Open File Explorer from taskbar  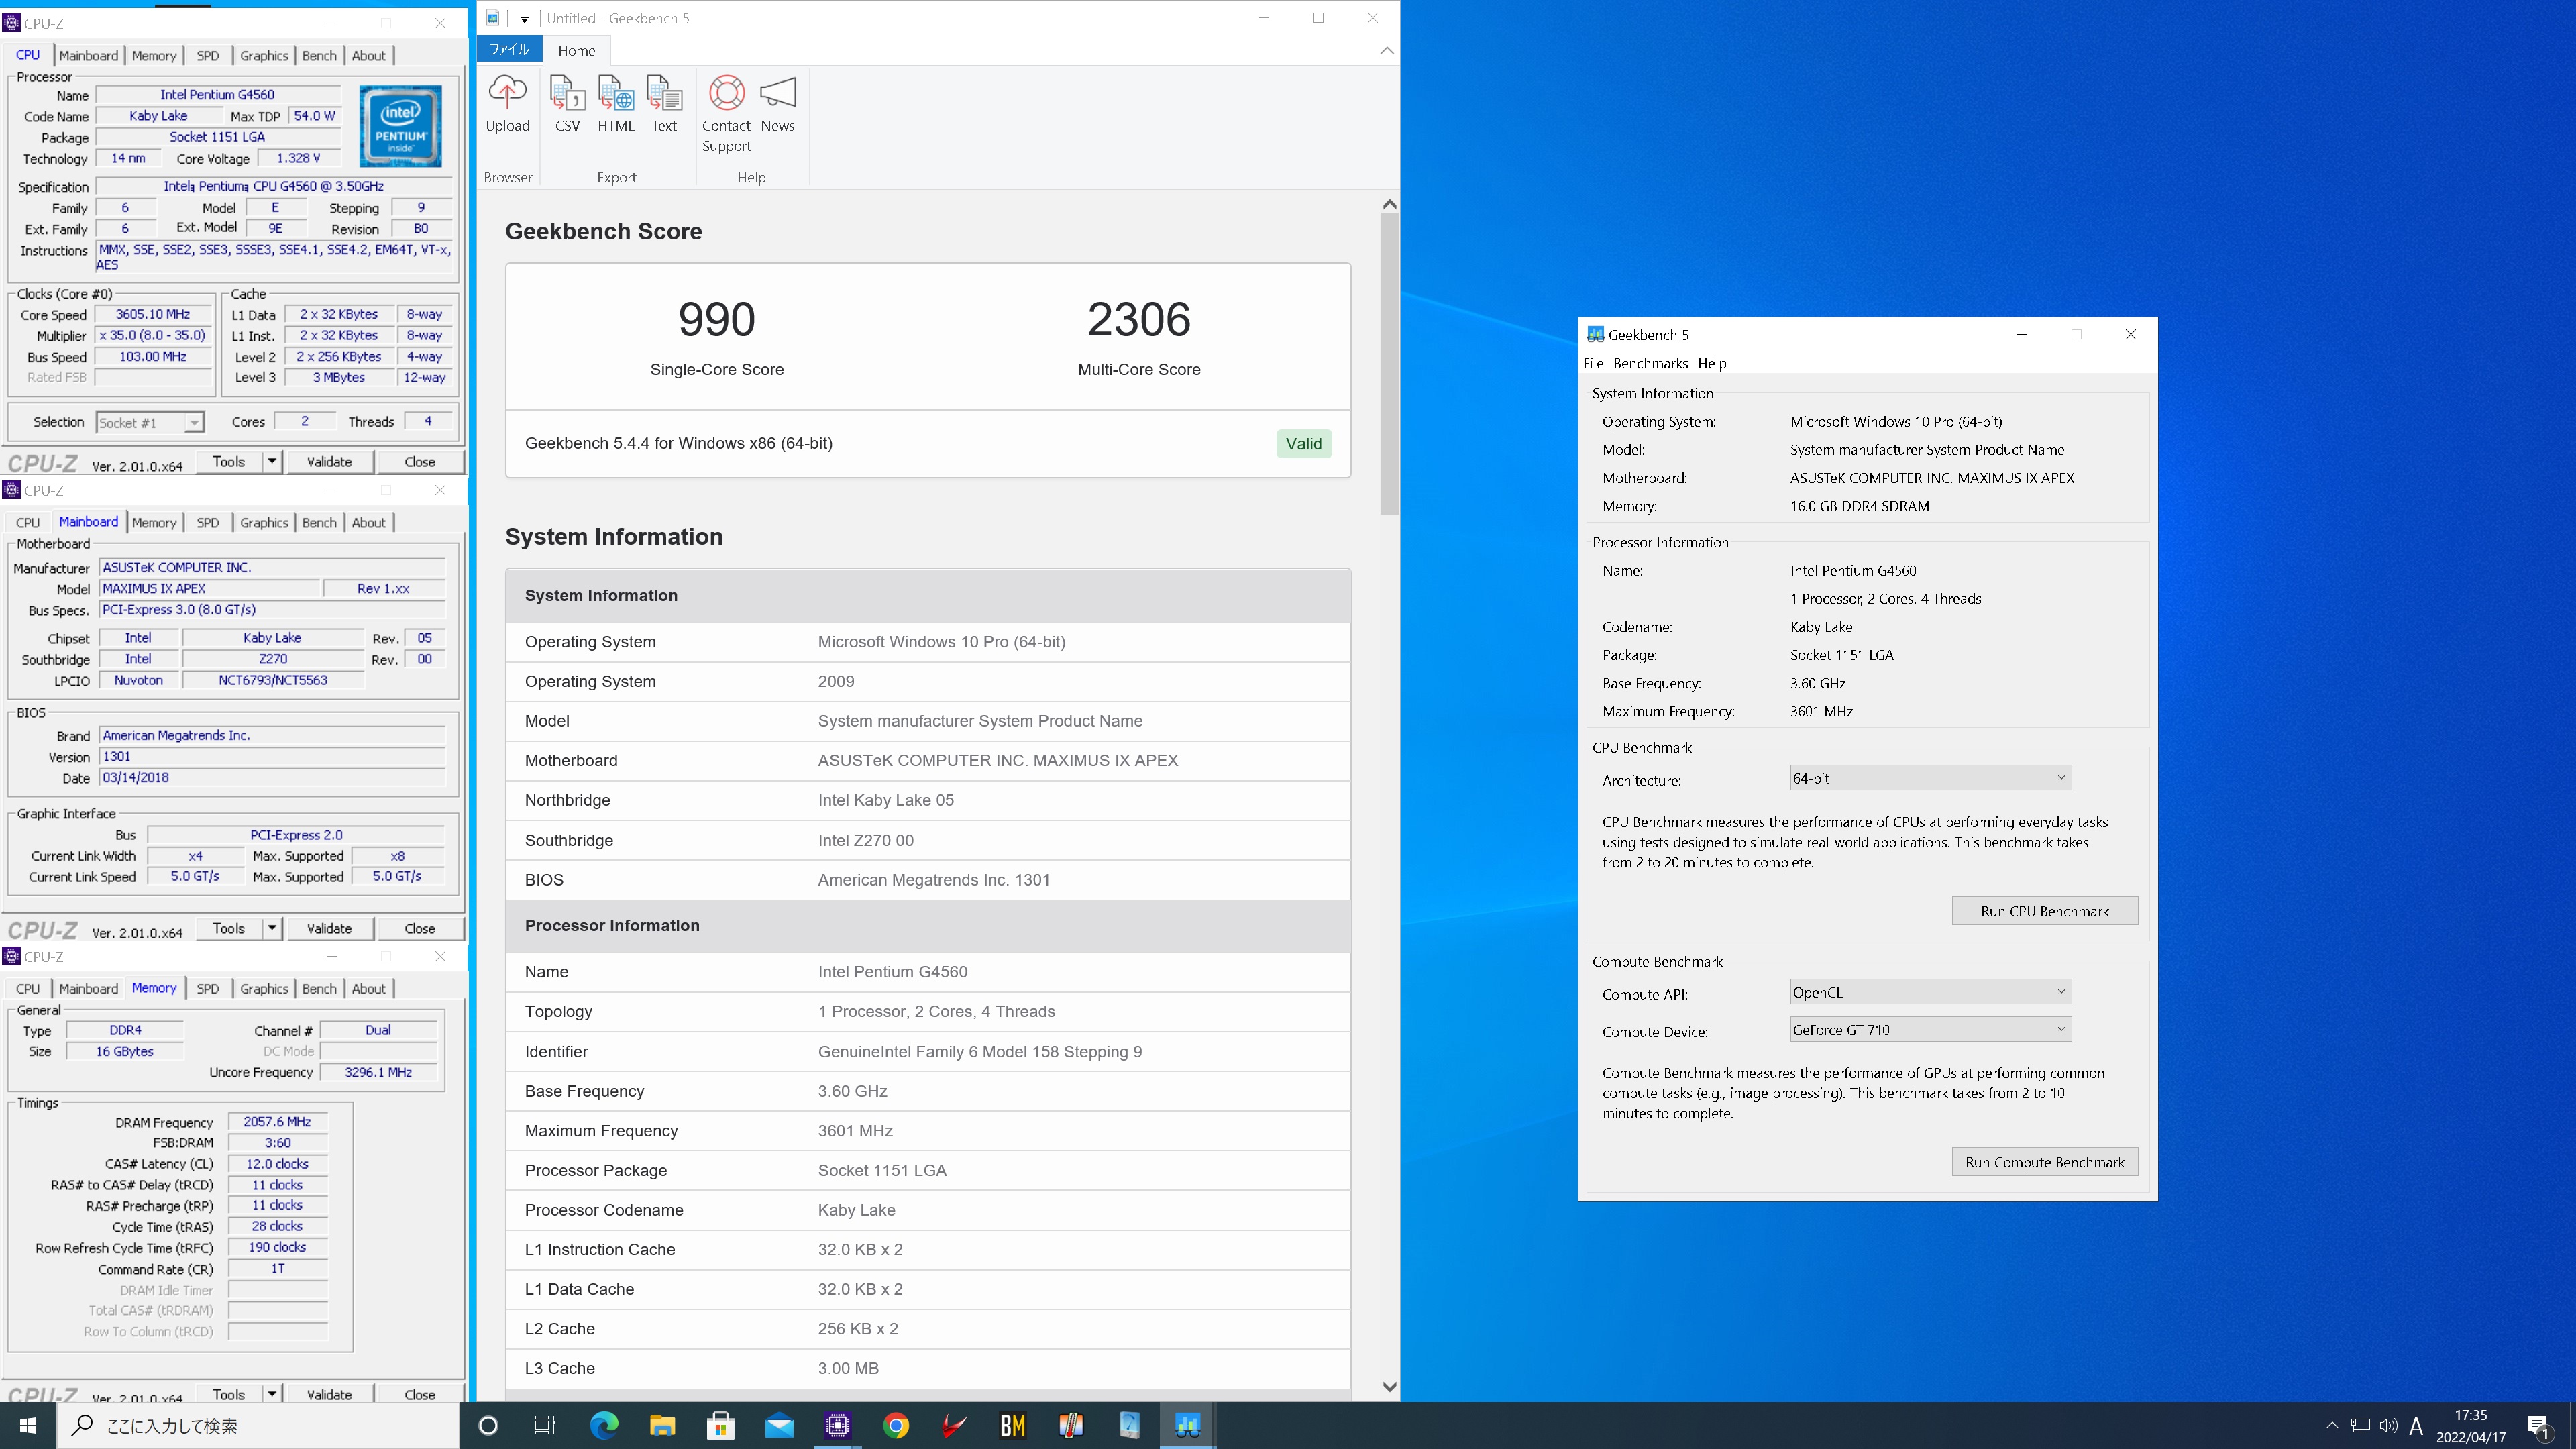pos(662,1425)
